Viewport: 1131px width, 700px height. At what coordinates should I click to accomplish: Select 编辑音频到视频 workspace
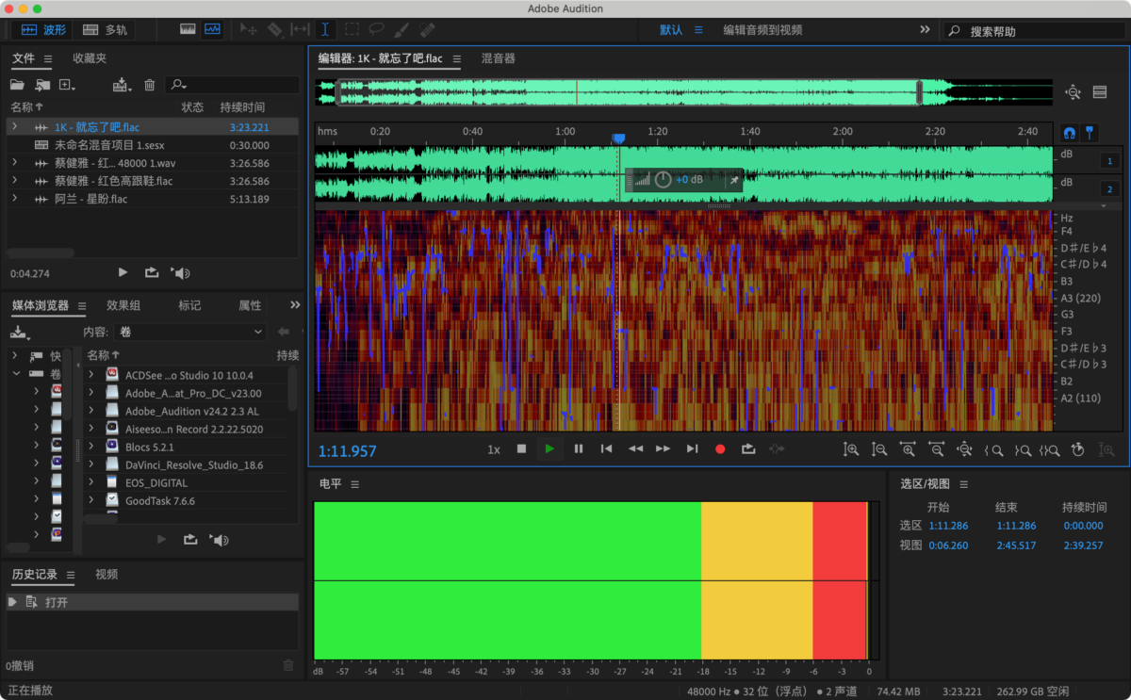pos(762,30)
